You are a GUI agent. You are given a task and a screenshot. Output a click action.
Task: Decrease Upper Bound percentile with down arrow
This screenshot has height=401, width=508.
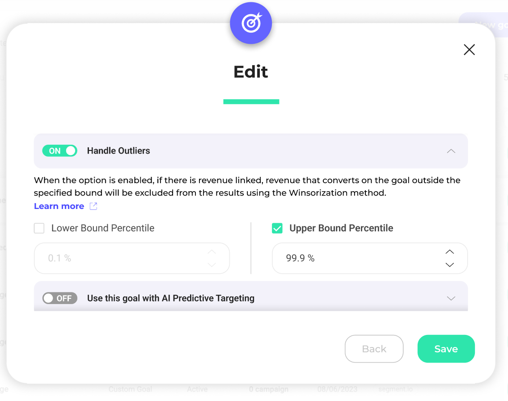pyautogui.click(x=449, y=265)
